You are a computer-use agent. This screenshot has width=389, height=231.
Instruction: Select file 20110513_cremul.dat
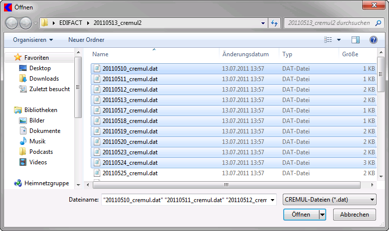point(233,100)
